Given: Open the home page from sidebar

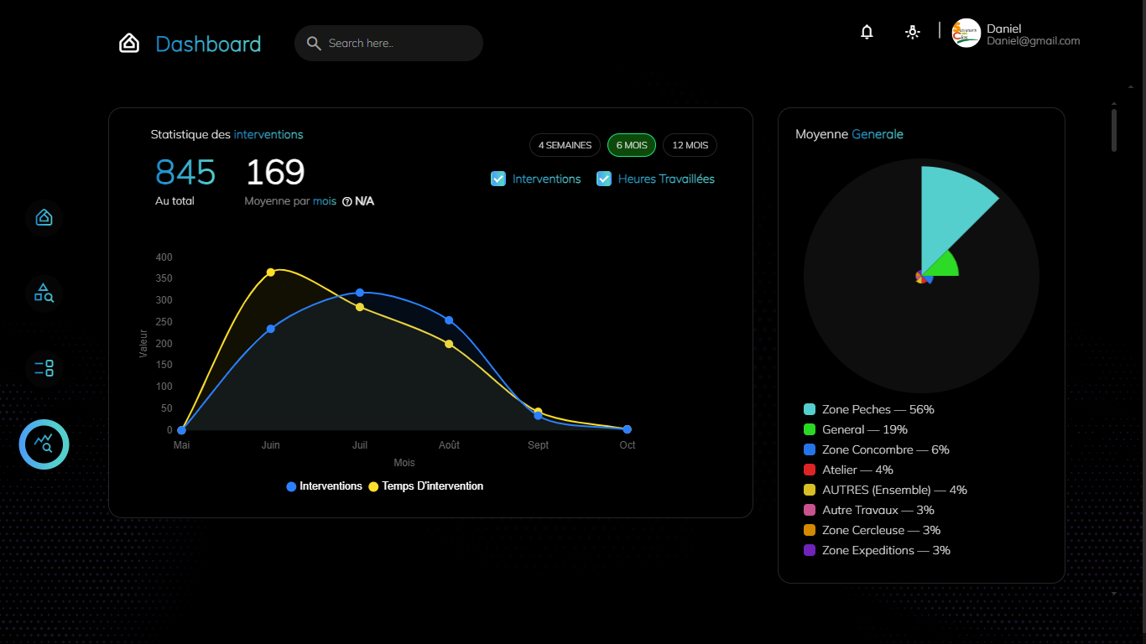Looking at the screenshot, I should tap(44, 218).
